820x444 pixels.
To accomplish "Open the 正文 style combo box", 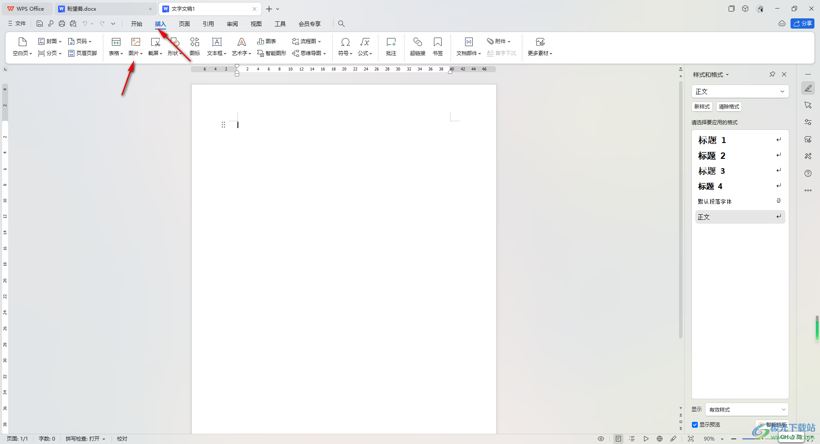I will (x=740, y=91).
